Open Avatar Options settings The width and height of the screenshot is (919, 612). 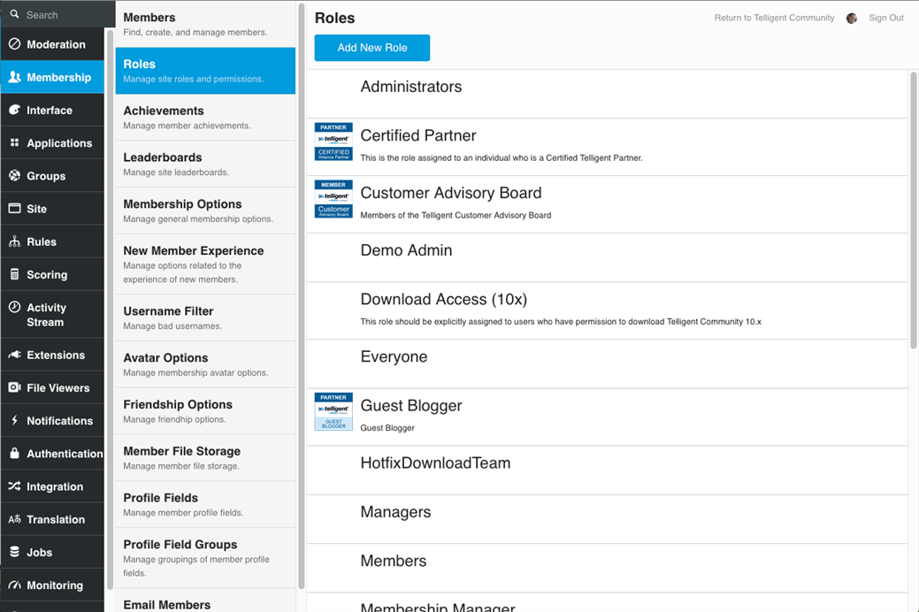click(x=205, y=364)
